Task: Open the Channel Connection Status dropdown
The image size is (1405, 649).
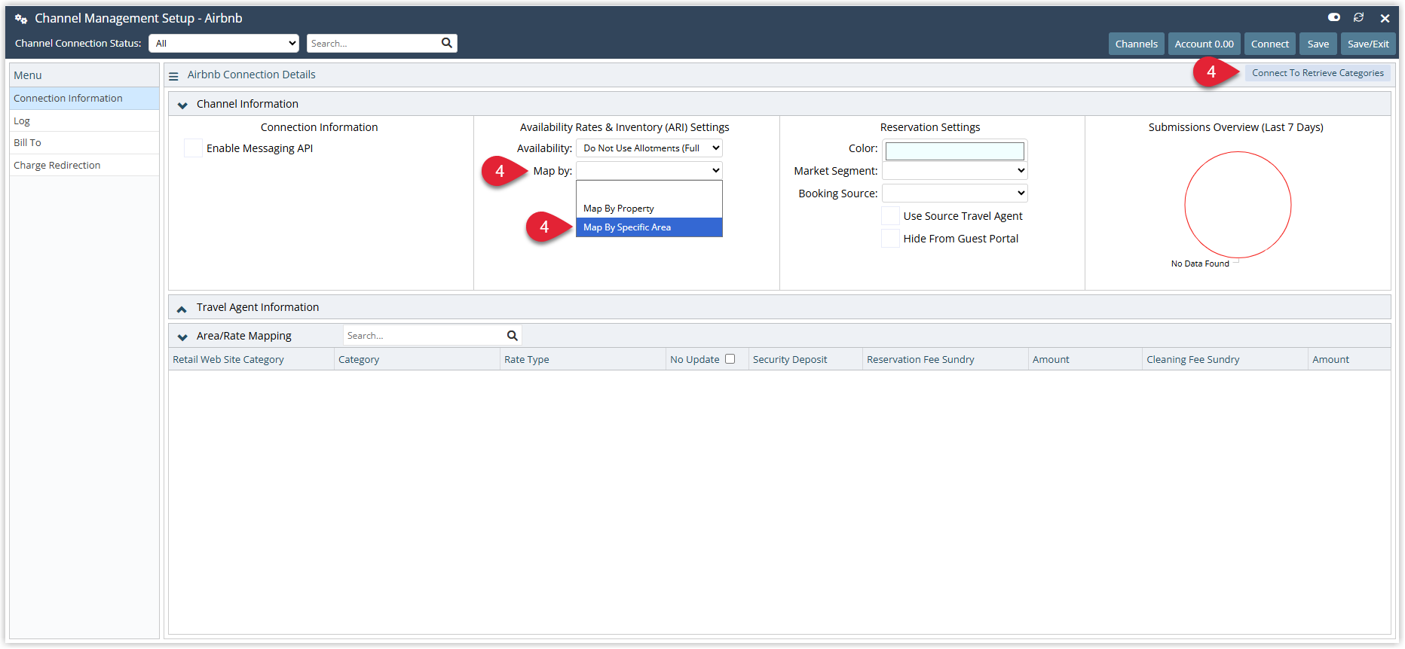Action: (x=224, y=43)
